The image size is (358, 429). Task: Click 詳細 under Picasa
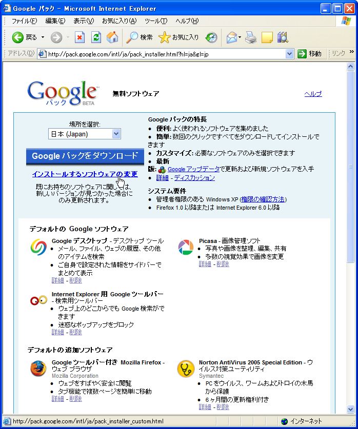(x=205, y=264)
